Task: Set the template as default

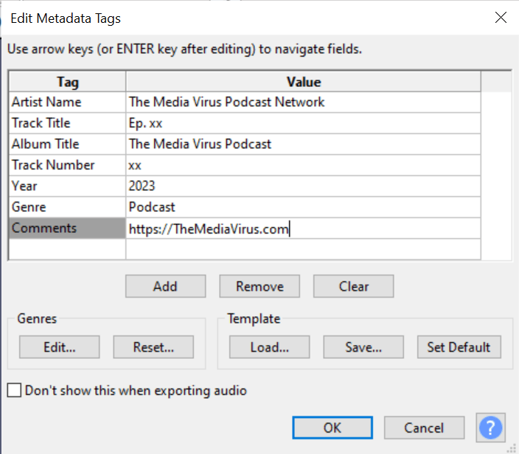Action: (459, 346)
